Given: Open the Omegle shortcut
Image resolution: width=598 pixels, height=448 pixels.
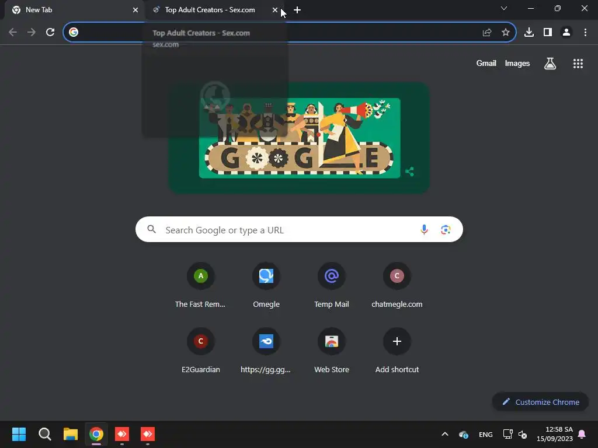Looking at the screenshot, I should pyautogui.click(x=266, y=285).
